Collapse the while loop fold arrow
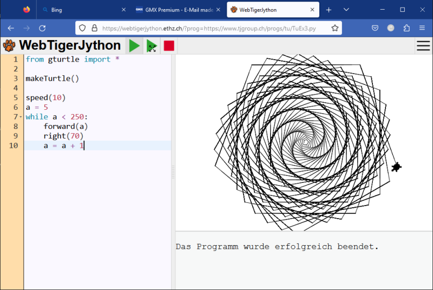 click(x=21, y=117)
